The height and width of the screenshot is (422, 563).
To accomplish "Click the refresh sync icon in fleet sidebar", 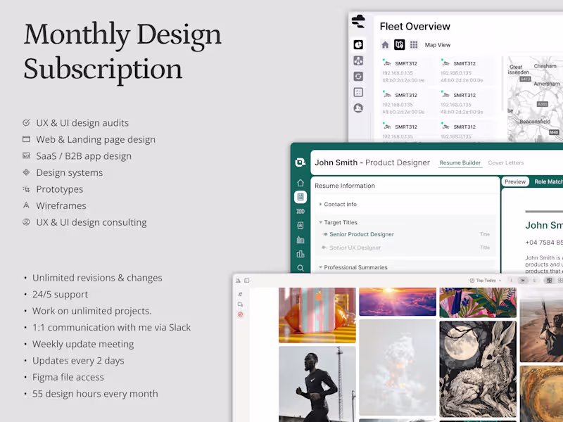I will point(358,77).
